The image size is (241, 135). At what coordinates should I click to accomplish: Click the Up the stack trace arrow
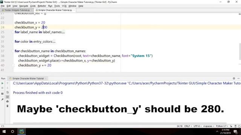click(8, 83)
